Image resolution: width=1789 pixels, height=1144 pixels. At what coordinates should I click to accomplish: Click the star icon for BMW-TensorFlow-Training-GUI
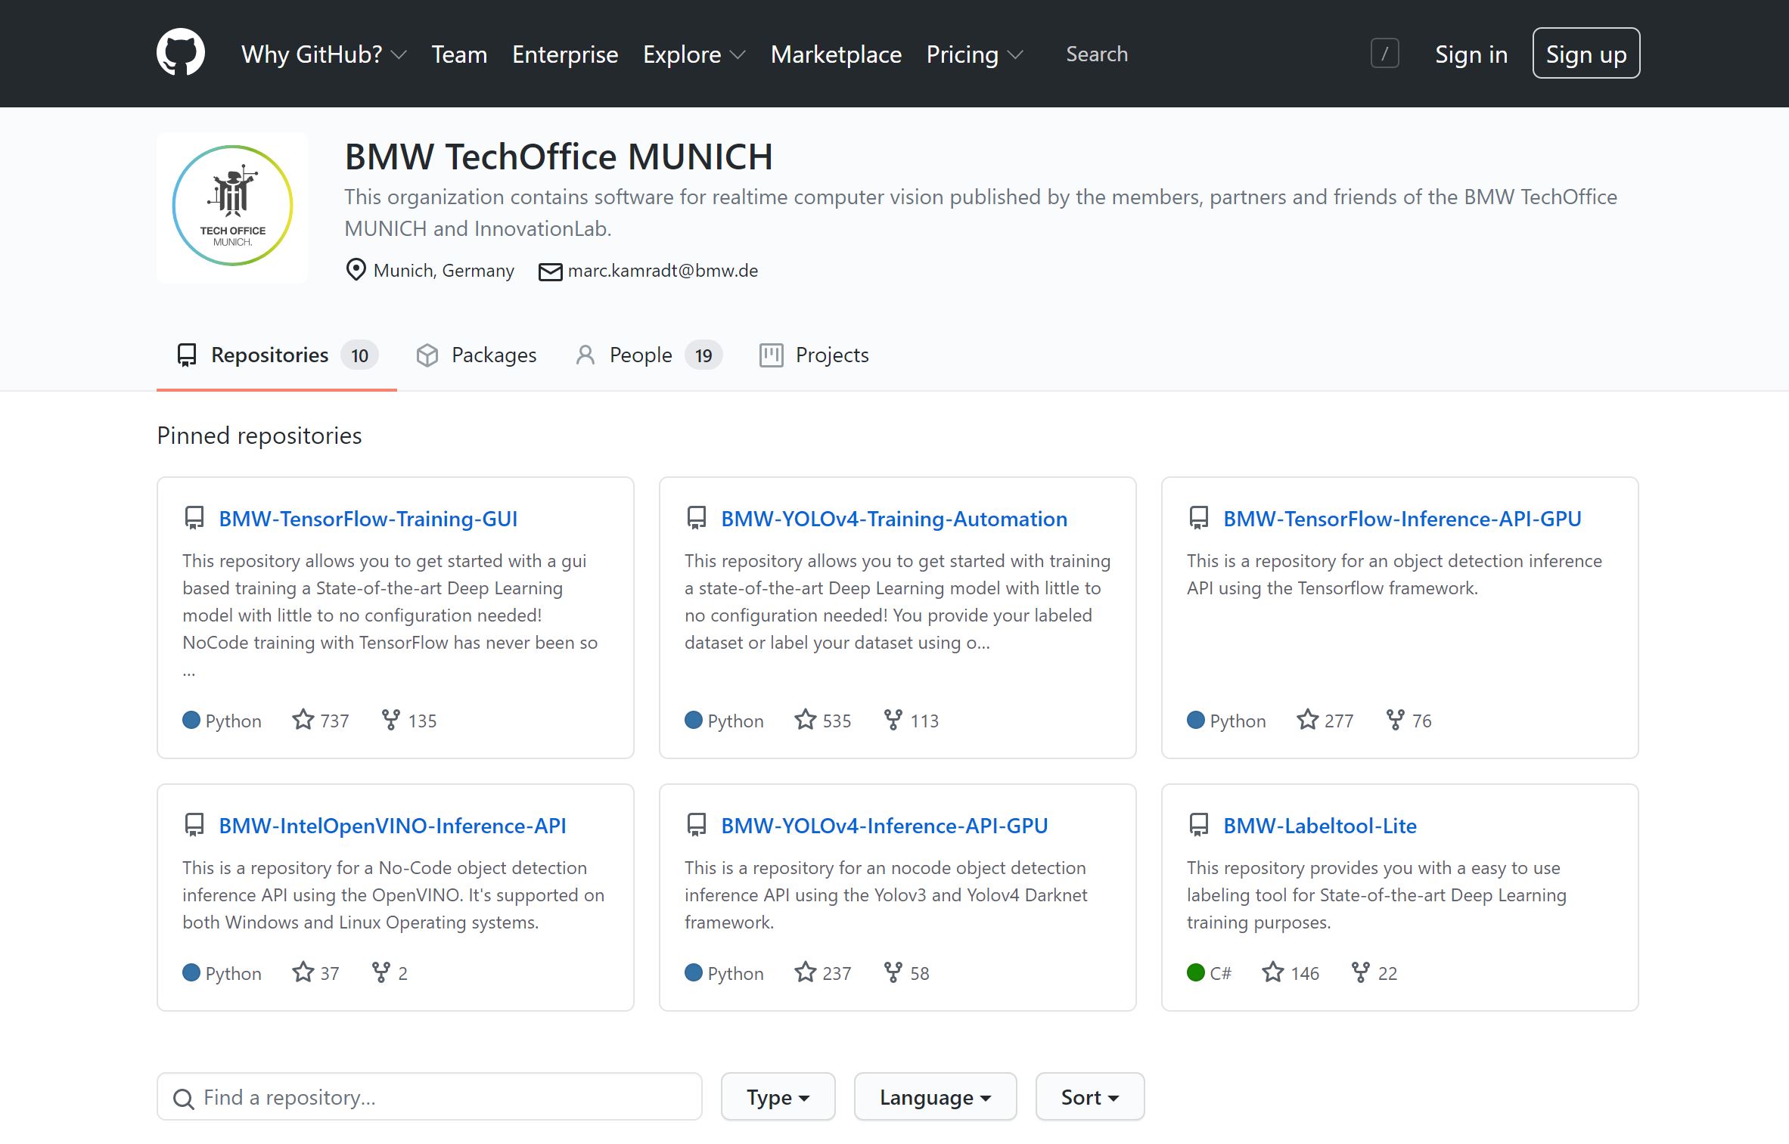tap(303, 720)
